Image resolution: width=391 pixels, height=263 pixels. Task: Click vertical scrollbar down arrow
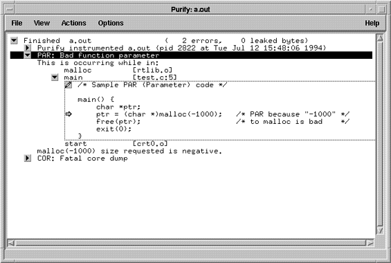pyautogui.click(x=380, y=230)
